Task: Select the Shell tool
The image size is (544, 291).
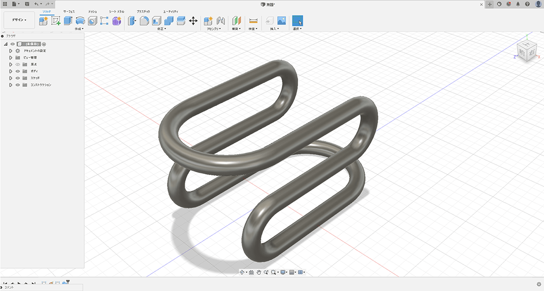Action: tap(156, 20)
